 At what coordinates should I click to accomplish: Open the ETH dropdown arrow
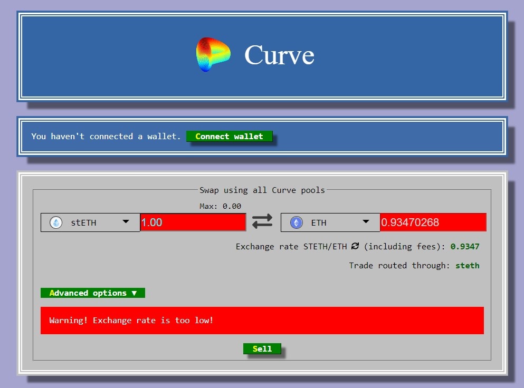coord(366,222)
